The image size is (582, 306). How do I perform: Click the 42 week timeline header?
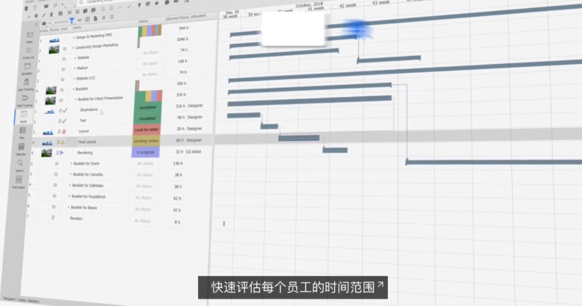(348, 5)
